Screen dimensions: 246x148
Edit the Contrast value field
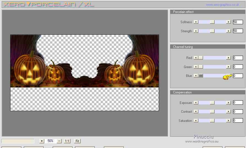(x=238, y=112)
